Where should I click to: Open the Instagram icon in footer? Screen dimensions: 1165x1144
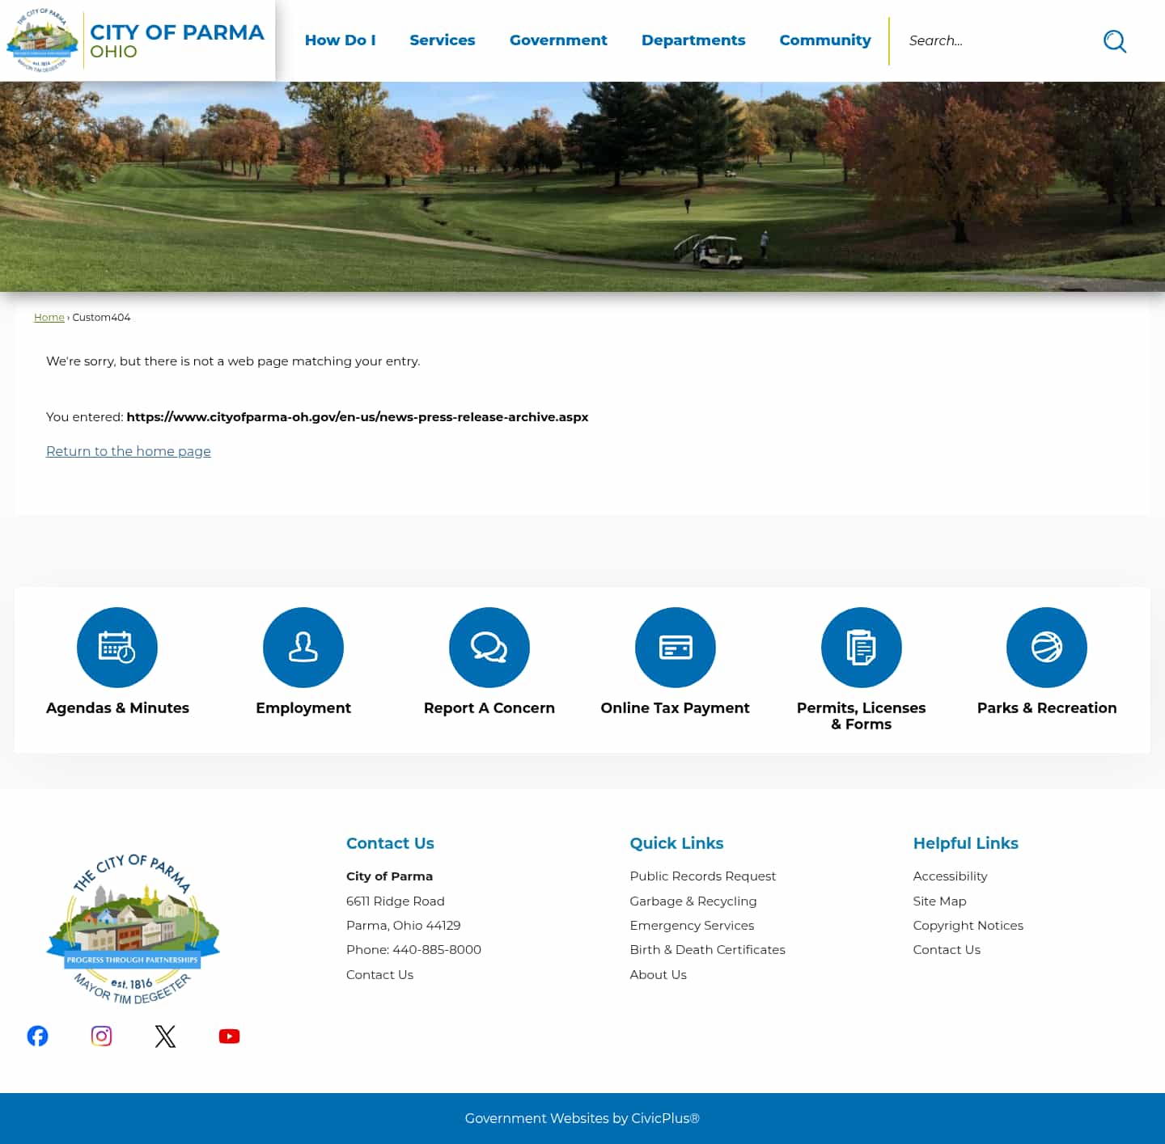(x=101, y=1036)
